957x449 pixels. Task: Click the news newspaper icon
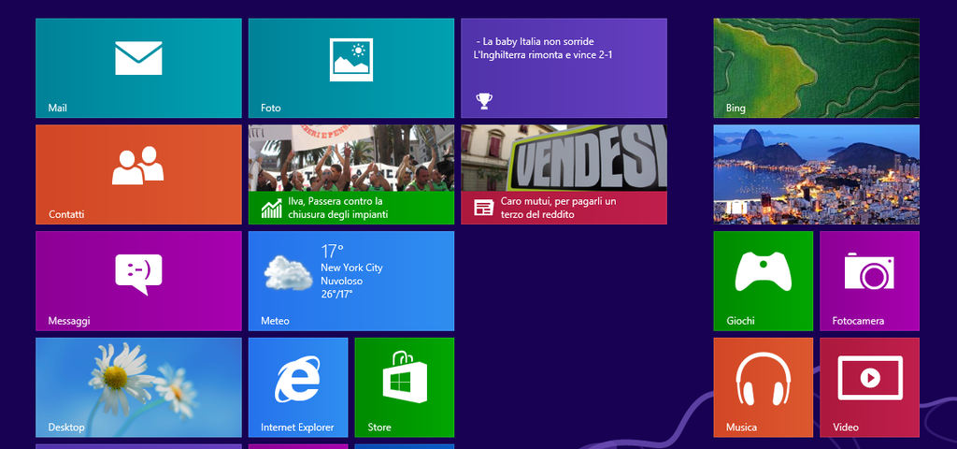coord(484,208)
